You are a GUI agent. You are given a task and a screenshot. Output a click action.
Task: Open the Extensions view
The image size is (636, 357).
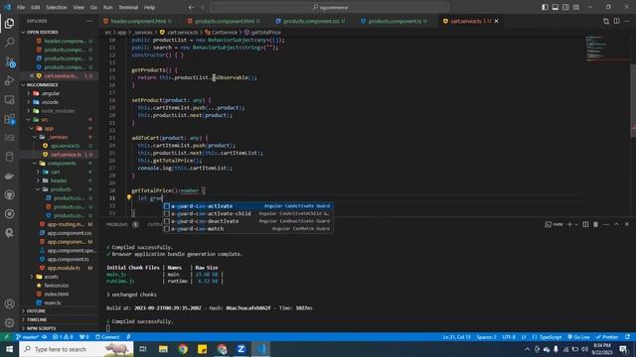[x=9, y=119]
